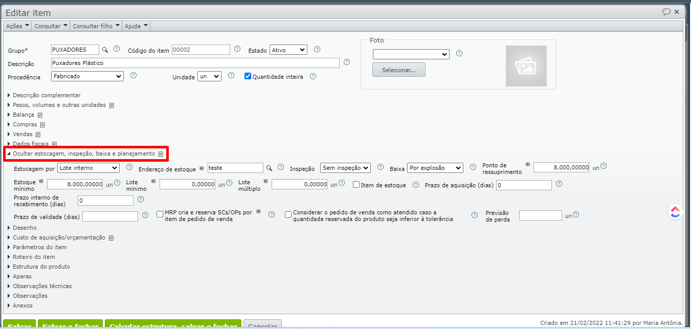Open the Ajuda menu
The height and width of the screenshot is (329, 691).
136,26
